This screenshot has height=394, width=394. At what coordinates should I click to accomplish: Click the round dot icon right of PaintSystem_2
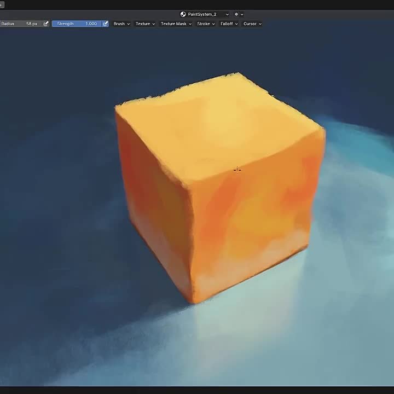236,14
